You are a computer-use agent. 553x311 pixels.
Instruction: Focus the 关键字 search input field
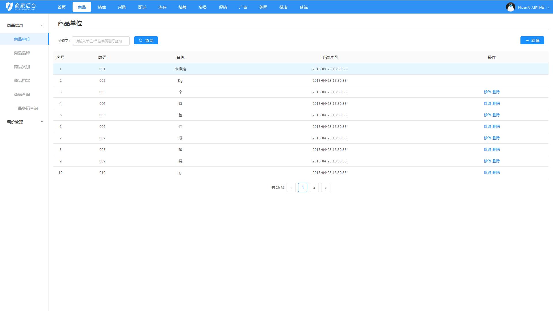click(101, 41)
